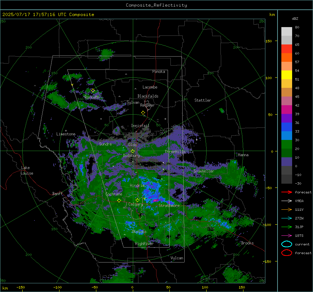
Task: Pick the bright yellow swatch in dBZ scale
Action: [287, 75]
